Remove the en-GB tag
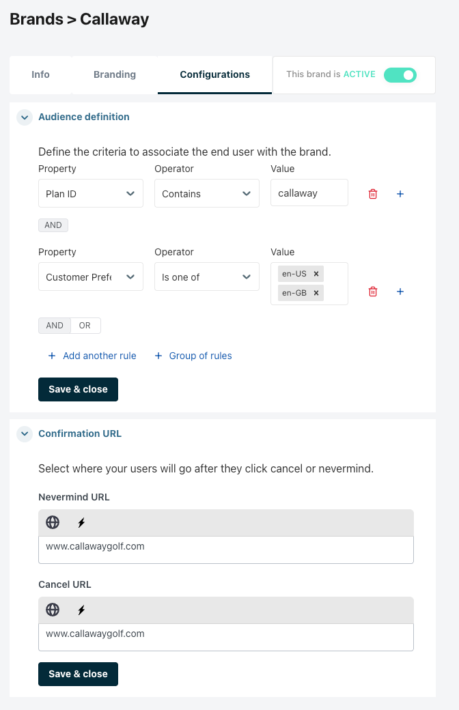 [316, 293]
